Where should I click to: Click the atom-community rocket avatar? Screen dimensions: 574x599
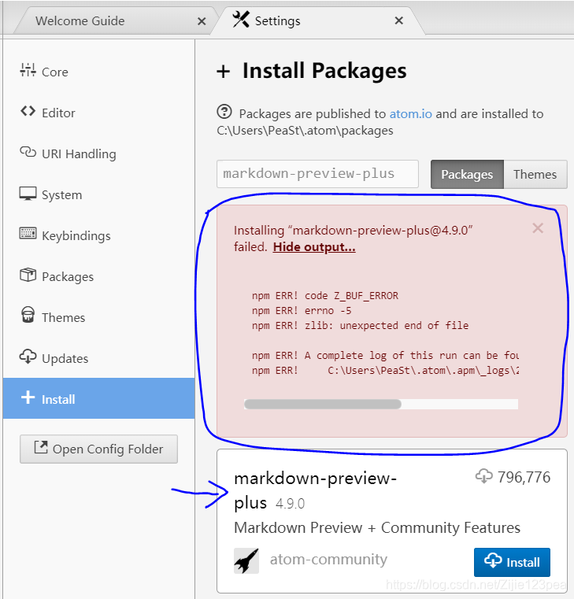pyautogui.click(x=246, y=560)
